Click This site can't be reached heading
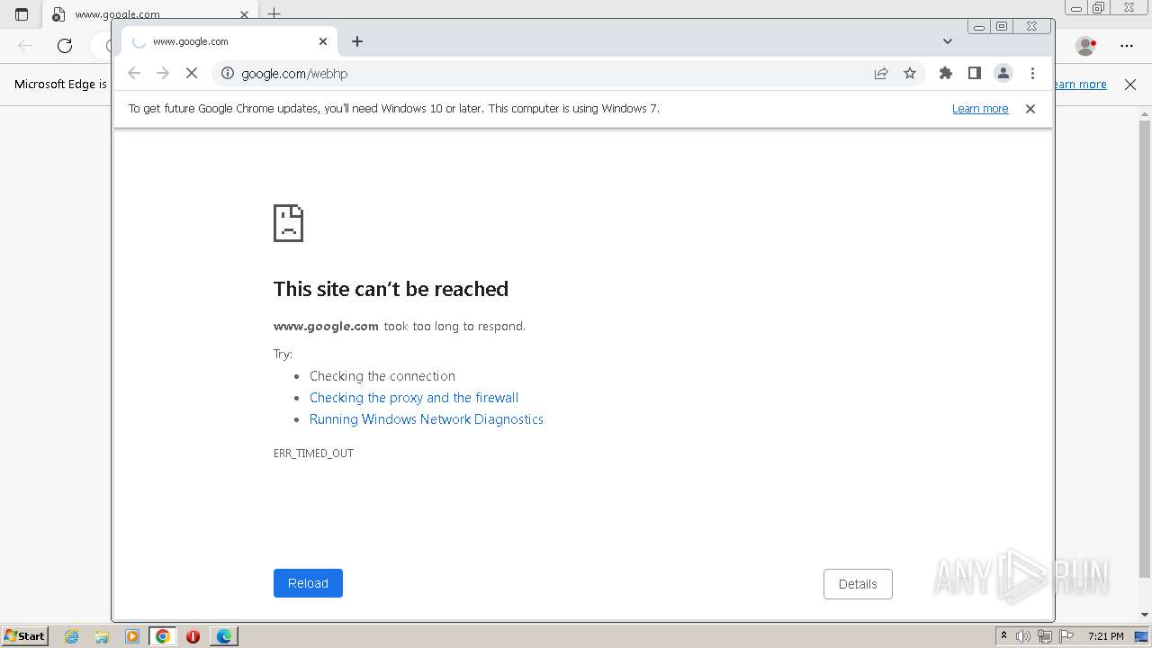Image resolution: width=1152 pixels, height=648 pixels. [x=391, y=289]
